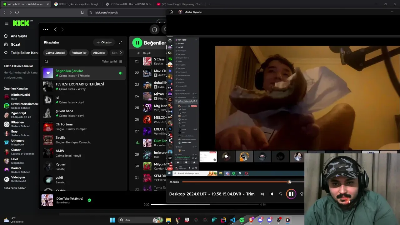
Task: Switch to R3T Discord.ID tab
Action: click(128, 4)
